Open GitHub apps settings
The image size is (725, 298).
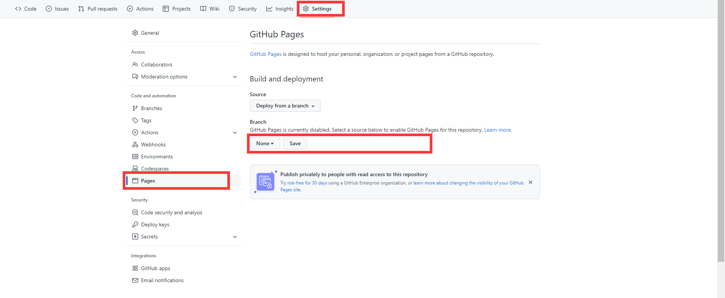tap(185, 268)
